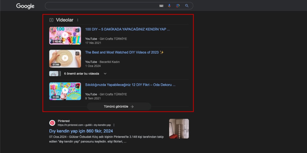This screenshot has width=307, height=153.
Task: Click the 9 Tem 2021 date text
Action: click(x=93, y=98)
